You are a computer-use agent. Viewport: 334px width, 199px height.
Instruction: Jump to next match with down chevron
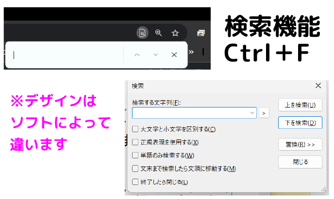pos(155,55)
